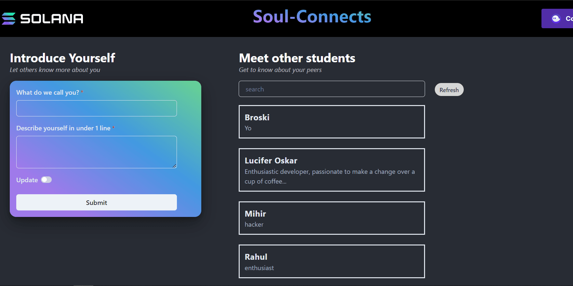Select the Rahul enthusiast card
The height and width of the screenshot is (286, 573).
(332, 261)
